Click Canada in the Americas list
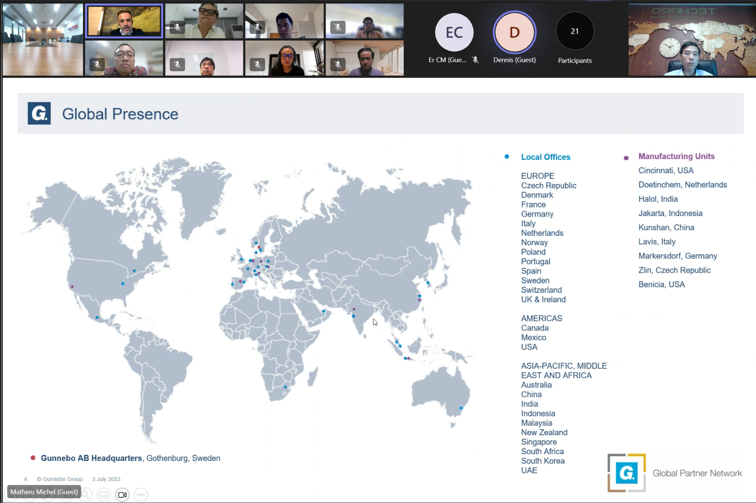 pyautogui.click(x=534, y=328)
